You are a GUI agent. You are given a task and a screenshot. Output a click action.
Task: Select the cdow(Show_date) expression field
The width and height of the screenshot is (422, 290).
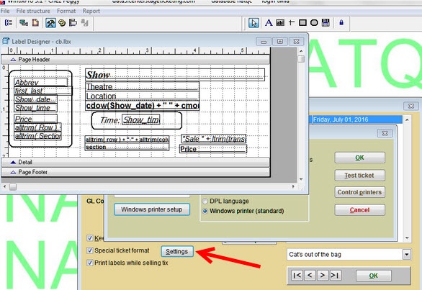click(x=142, y=106)
